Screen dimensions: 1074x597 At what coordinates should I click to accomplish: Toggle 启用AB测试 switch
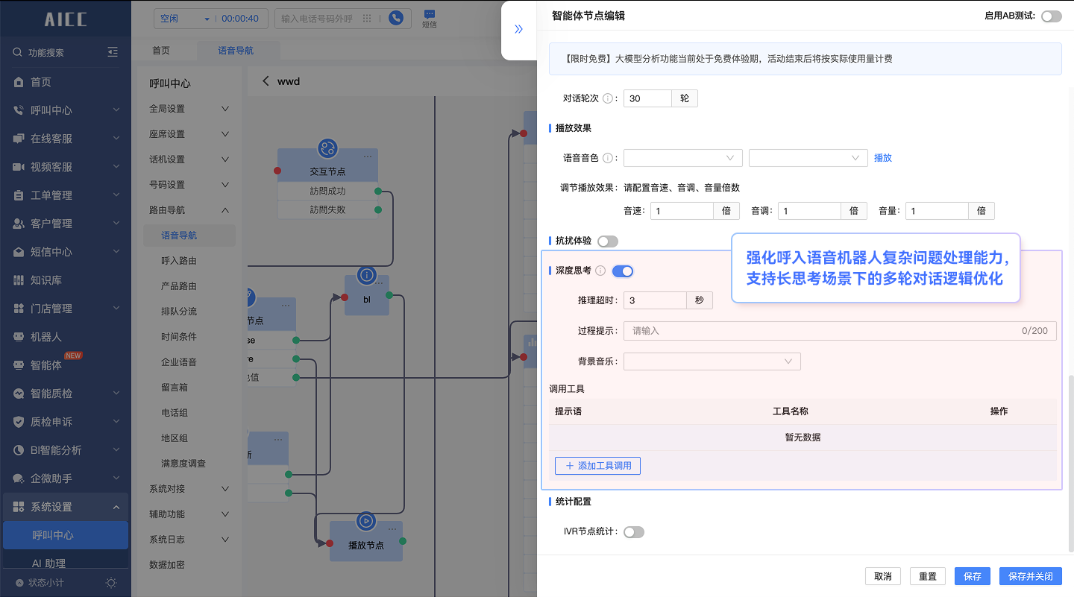tap(1051, 16)
